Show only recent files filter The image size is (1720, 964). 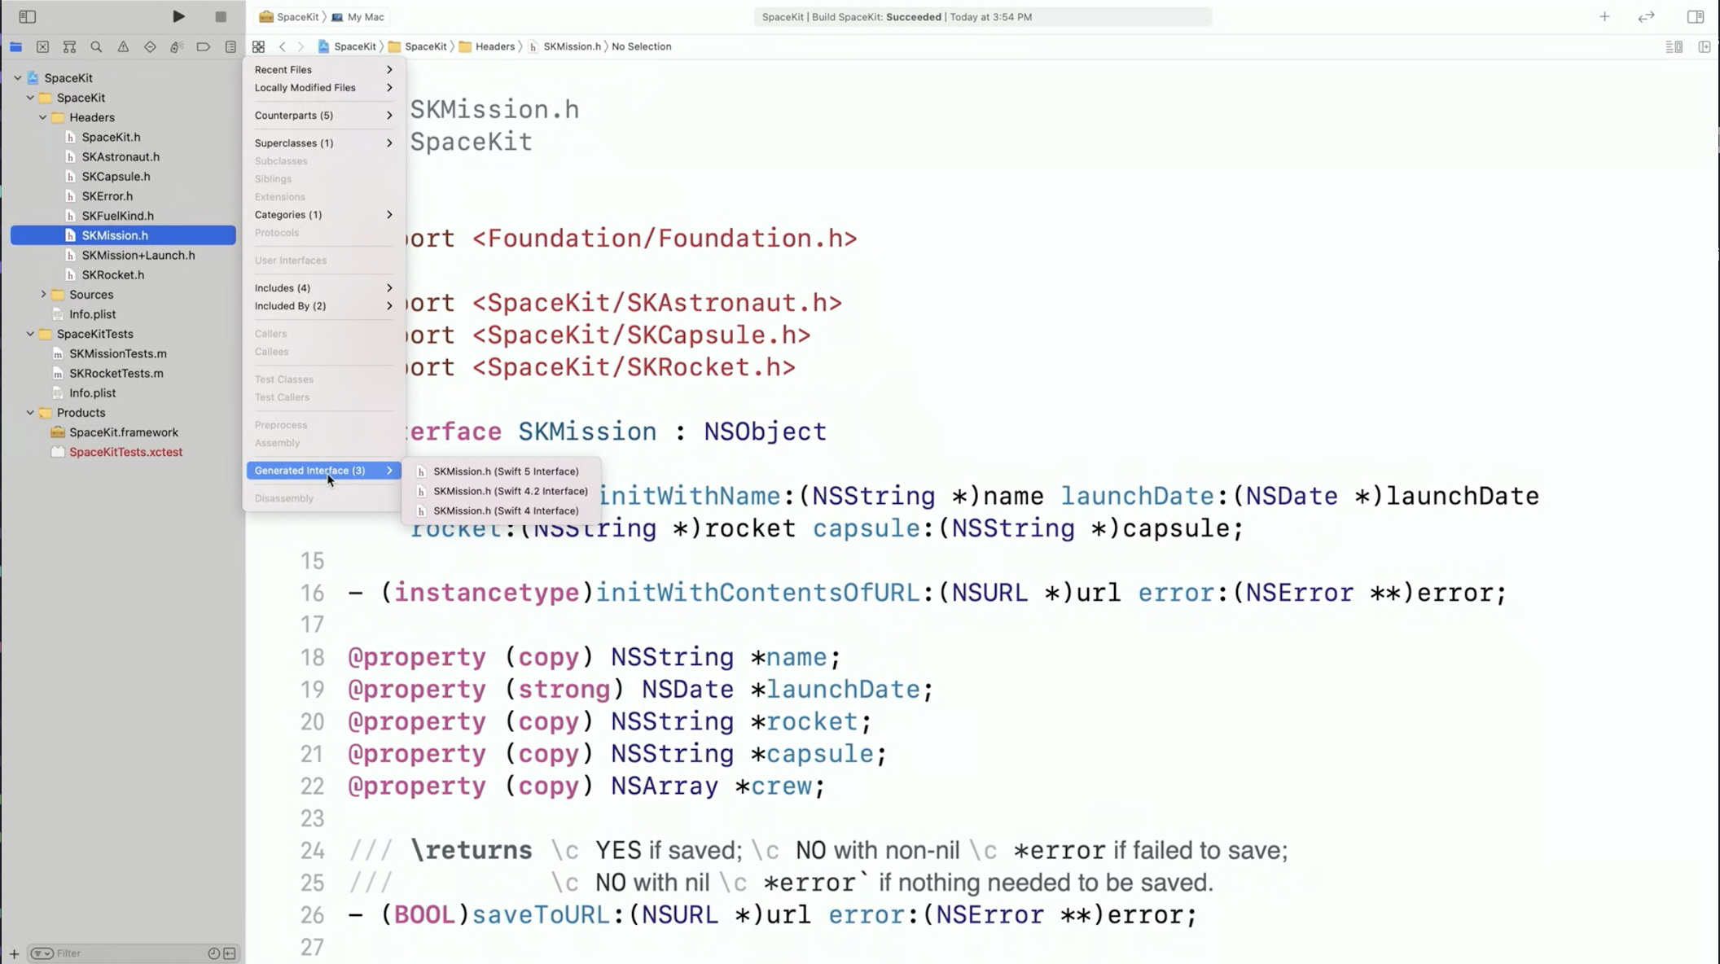point(213,953)
